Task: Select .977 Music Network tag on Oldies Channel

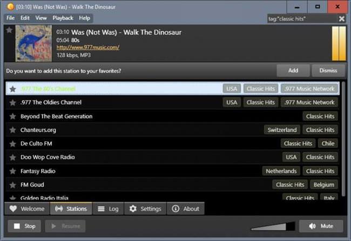Action: coord(309,102)
